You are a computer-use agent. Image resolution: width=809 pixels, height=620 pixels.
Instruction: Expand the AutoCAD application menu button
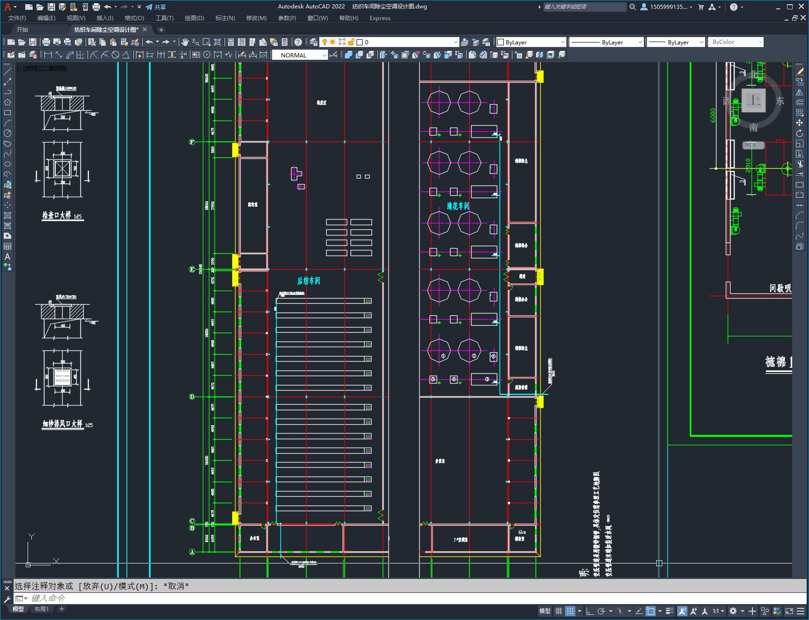(x=9, y=7)
